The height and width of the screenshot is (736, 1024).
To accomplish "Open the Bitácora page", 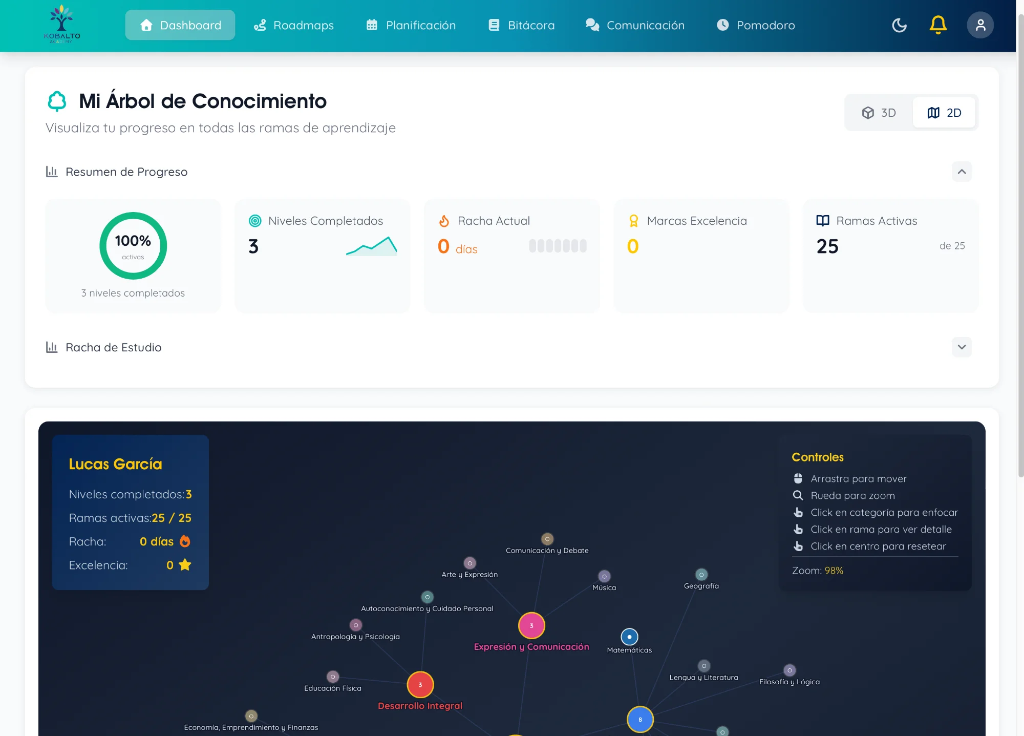I will coord(521,25).
